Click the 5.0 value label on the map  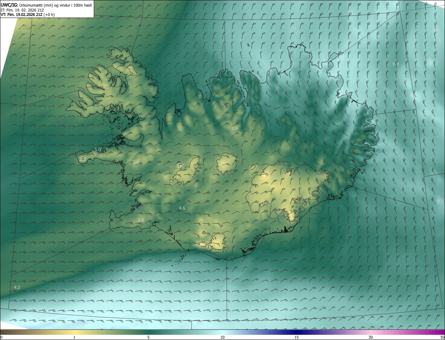pyautogui.click(x=98, y=149)
